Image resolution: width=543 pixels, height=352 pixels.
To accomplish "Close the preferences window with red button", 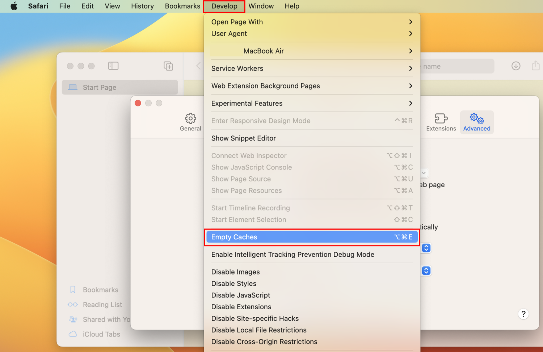I will pos(138,103).
